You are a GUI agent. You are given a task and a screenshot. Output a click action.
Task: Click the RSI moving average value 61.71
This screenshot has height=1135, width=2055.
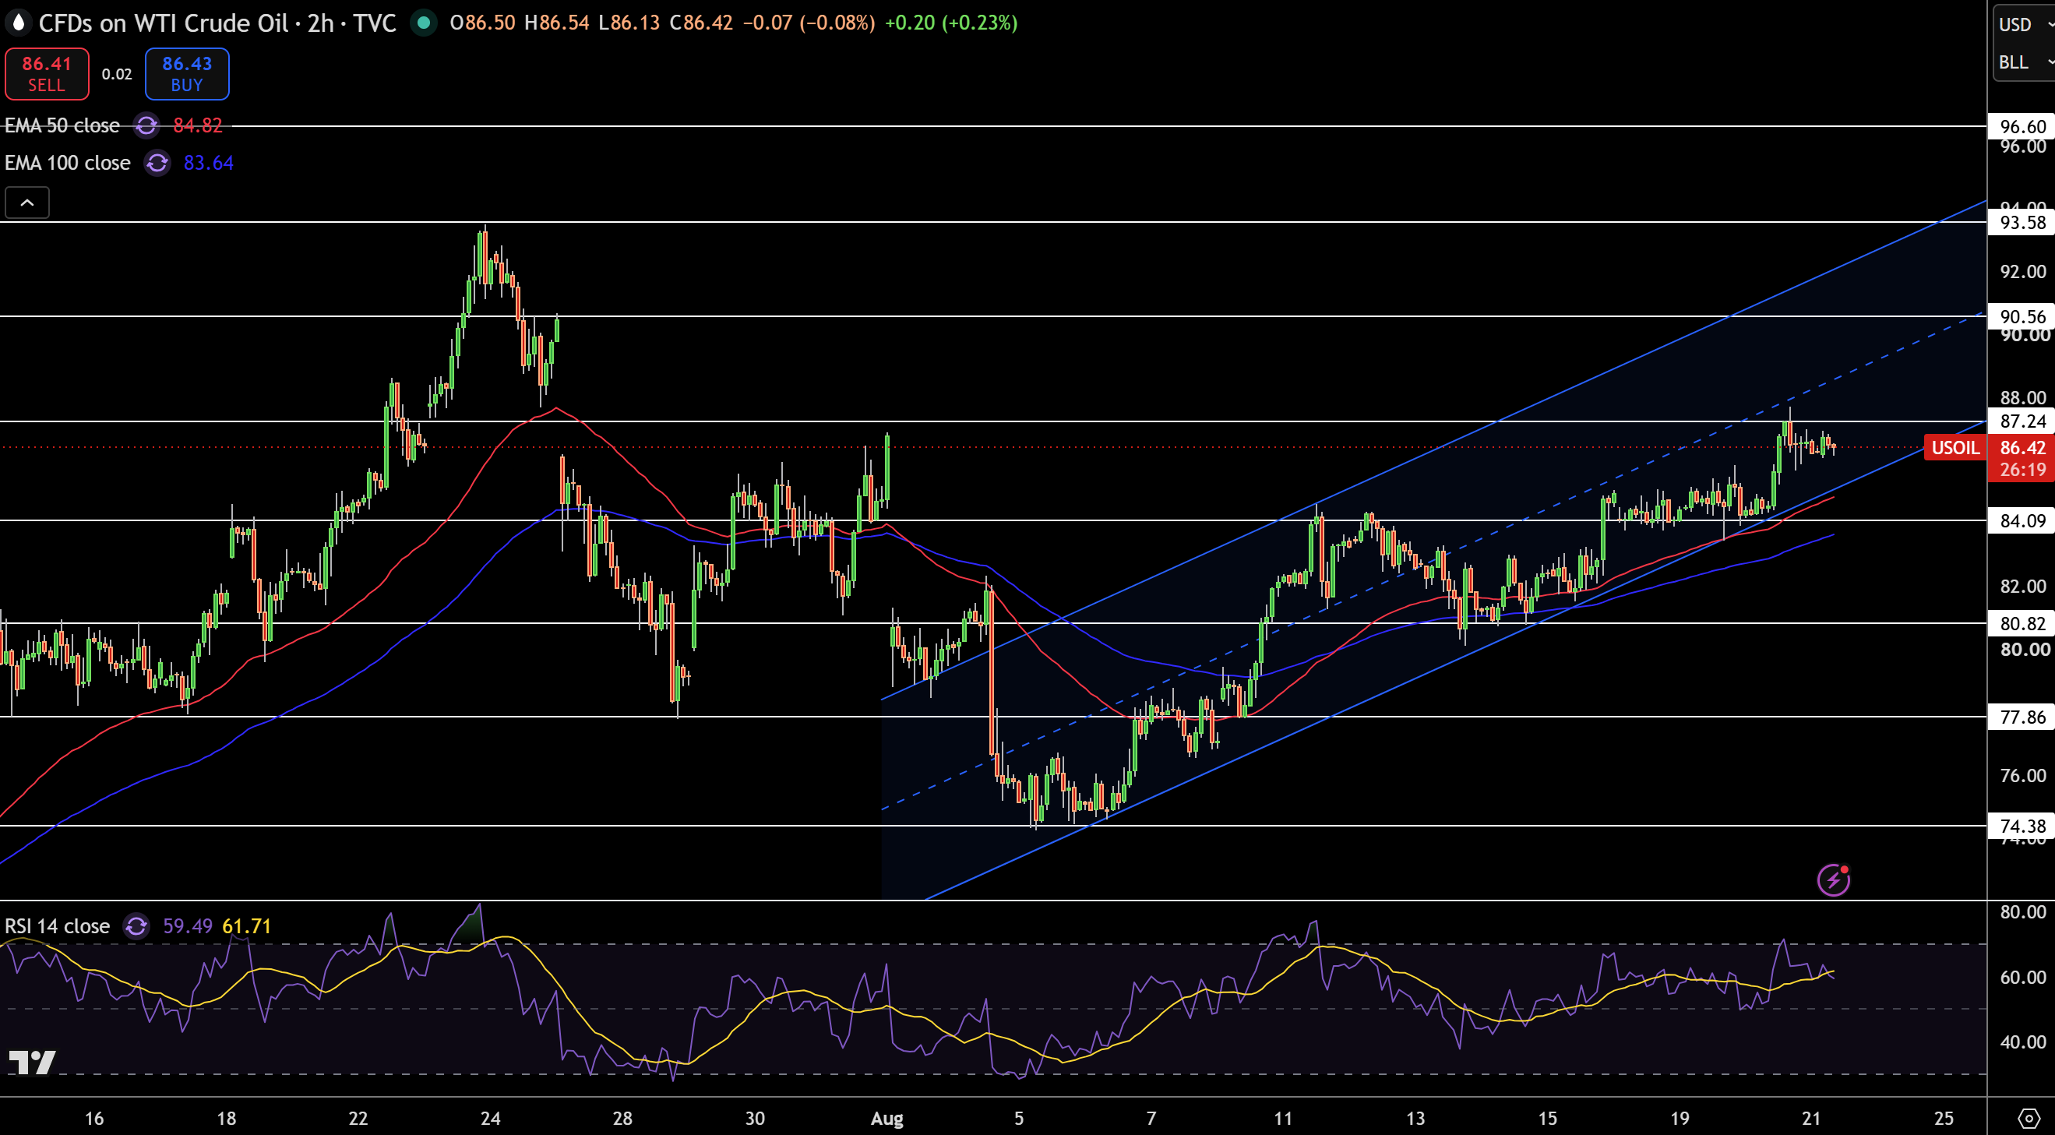pyautogui.click(x=246, y=926)
